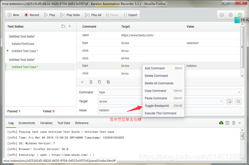Click the https://www.baidu.com/ target cell
This screenshot has width=249, height=165.
[x=137, y=35]
